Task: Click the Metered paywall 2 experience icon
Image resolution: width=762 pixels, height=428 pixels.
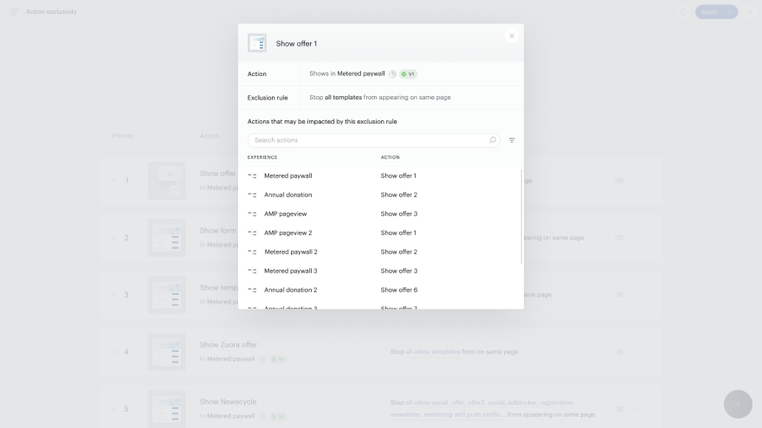Action: click(x=252, y=252)
